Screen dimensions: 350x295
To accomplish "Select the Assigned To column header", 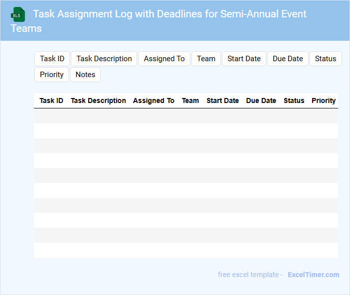I will coord(154,100).
